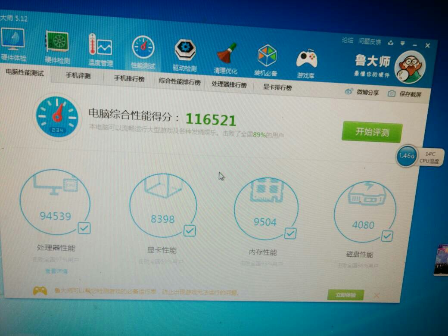The image size is (448, 336).
Task: Click the disk score 4080
Action: tap(363, 225)
